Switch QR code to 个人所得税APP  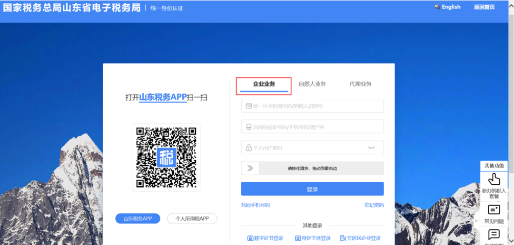coord(192,218)
